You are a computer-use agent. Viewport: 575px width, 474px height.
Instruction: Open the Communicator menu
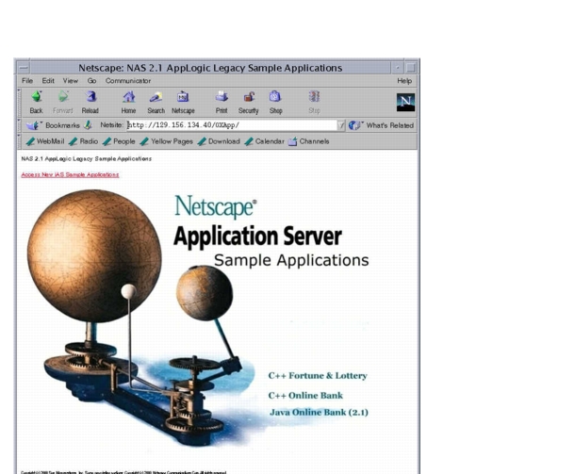pyautogui.click(x=128, y=81)
